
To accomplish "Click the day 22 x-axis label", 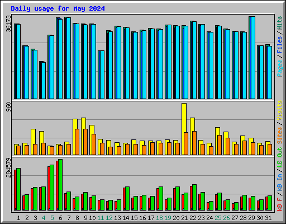I will point(193,218).
